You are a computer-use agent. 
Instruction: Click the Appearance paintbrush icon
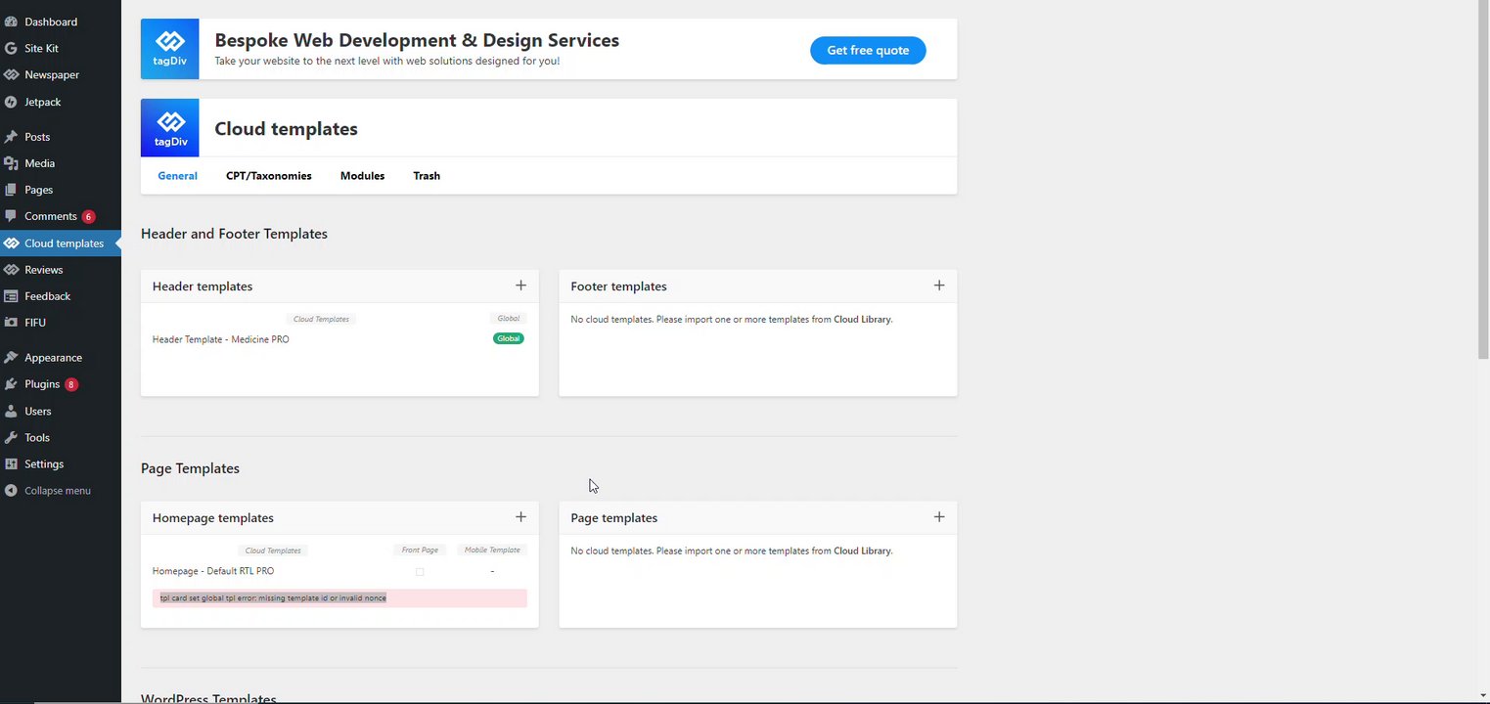coord(11,358)
